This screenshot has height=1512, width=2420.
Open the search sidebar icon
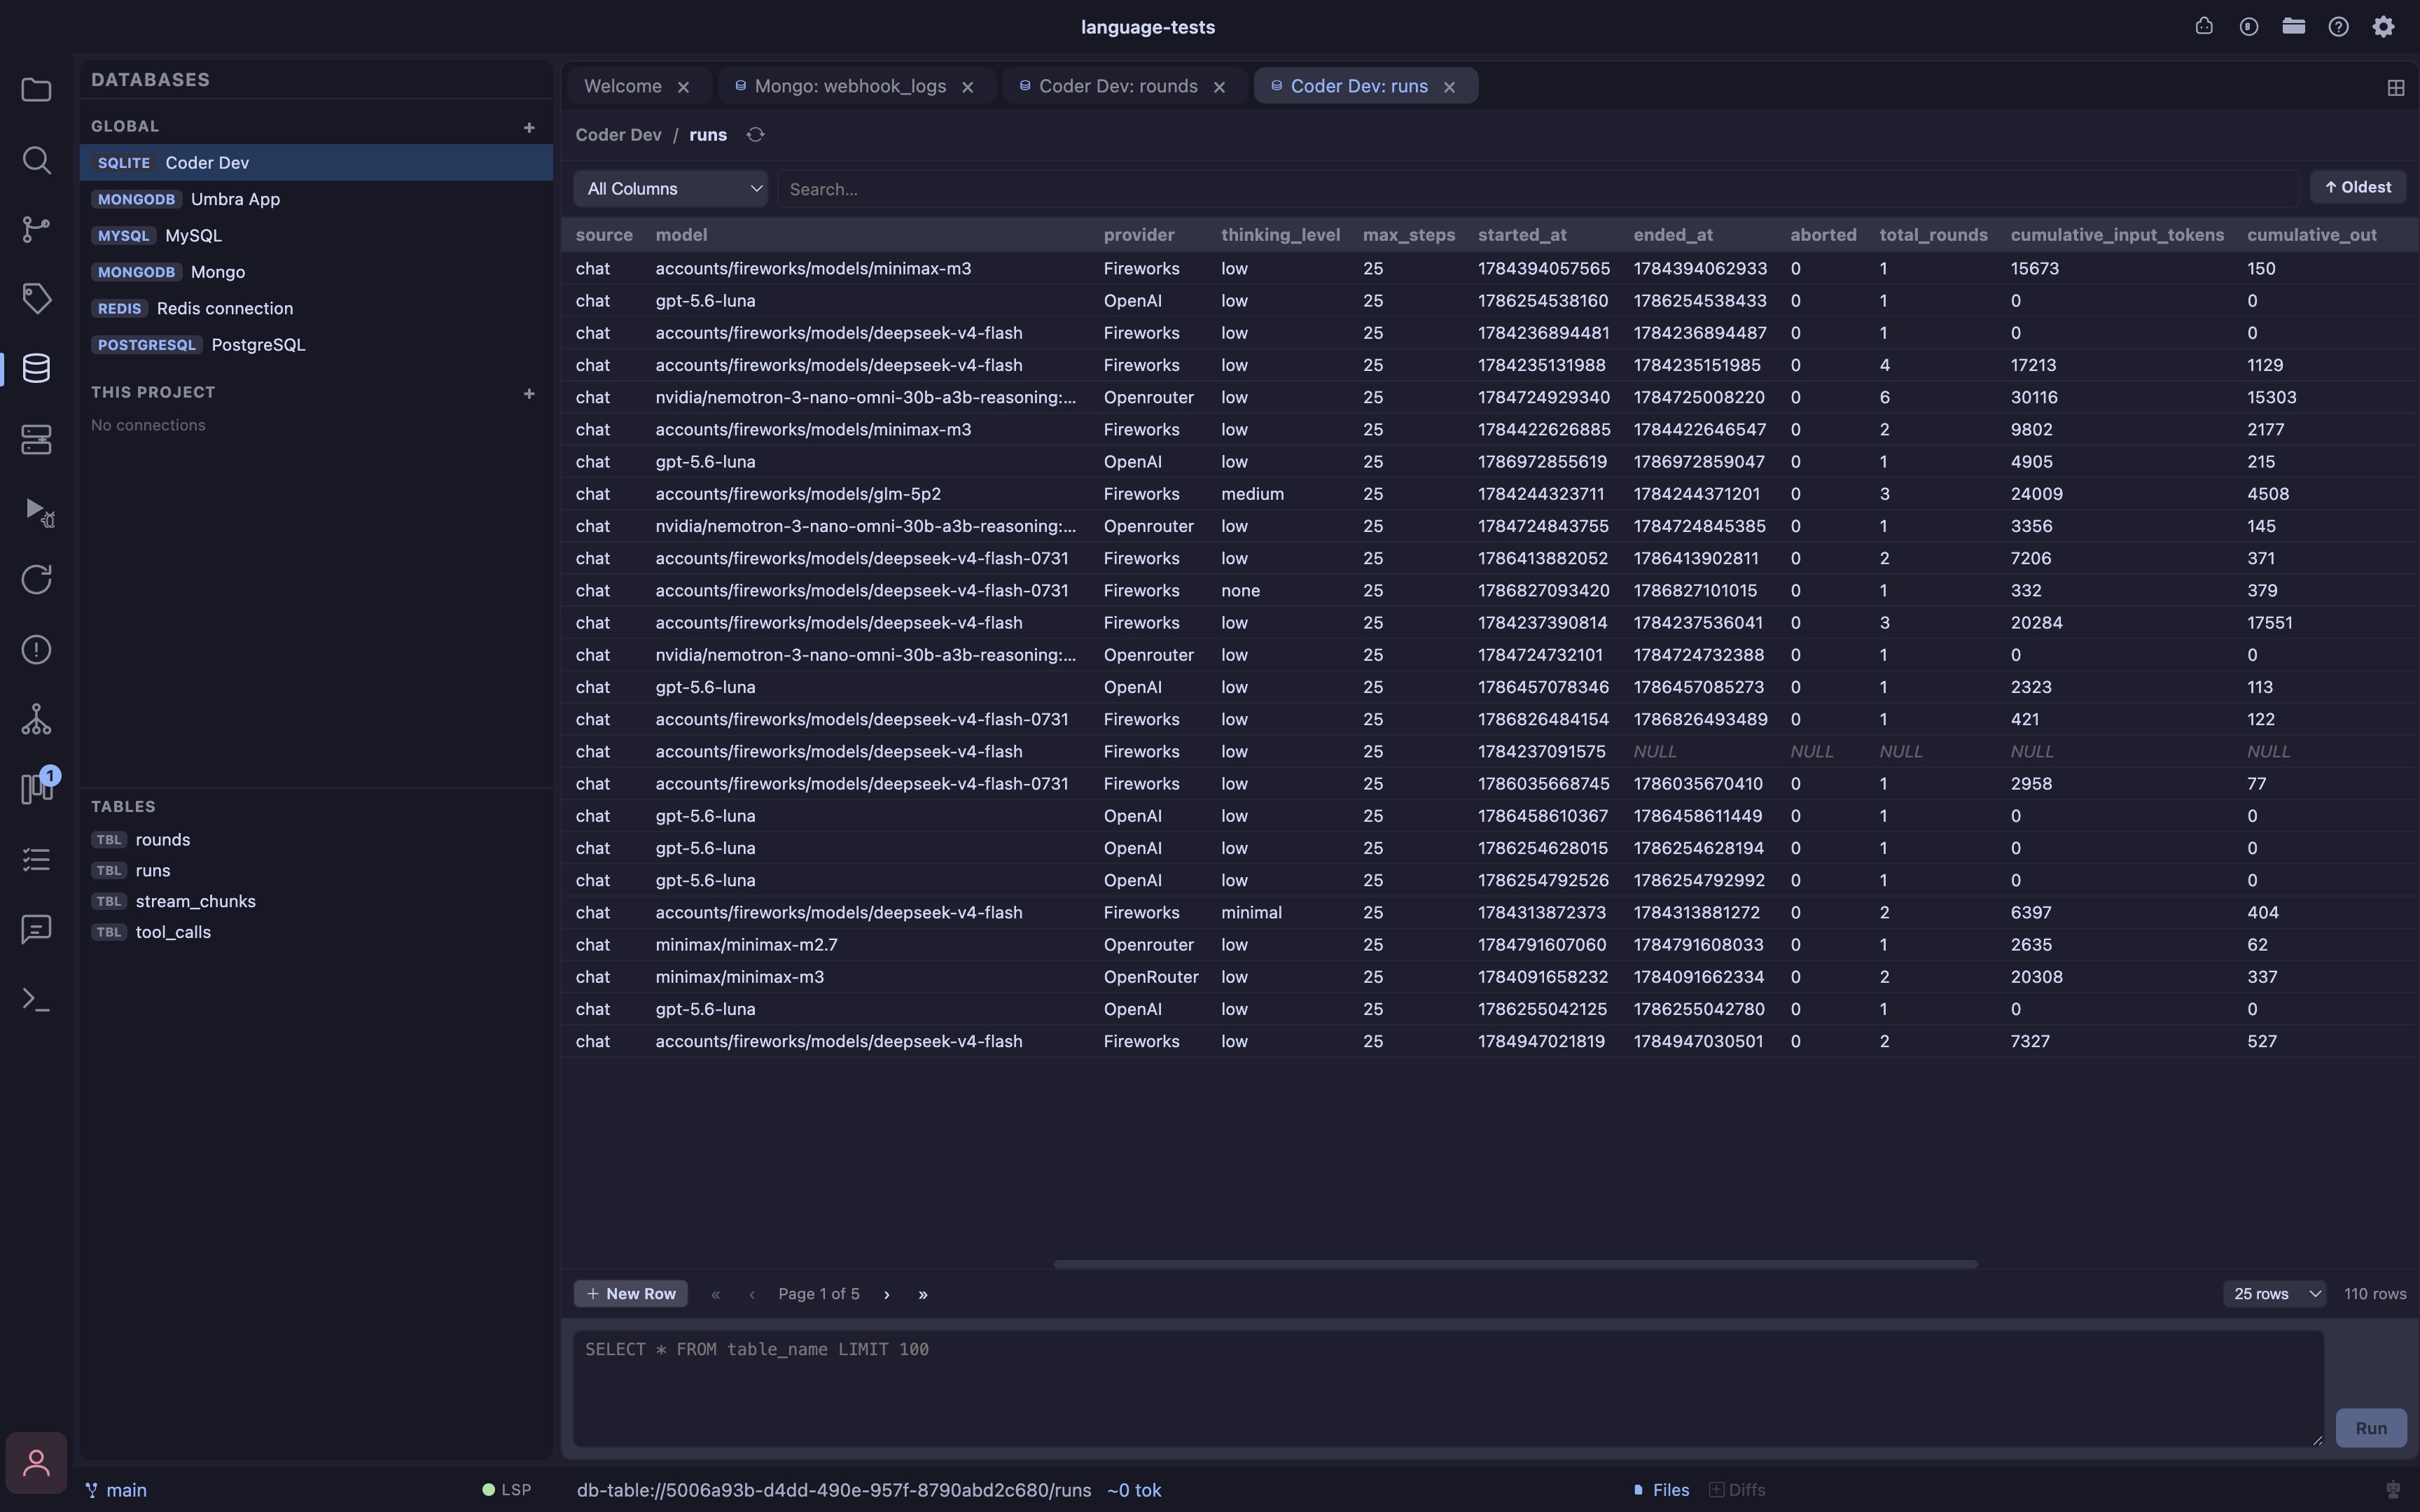click(x=36, y=160)
